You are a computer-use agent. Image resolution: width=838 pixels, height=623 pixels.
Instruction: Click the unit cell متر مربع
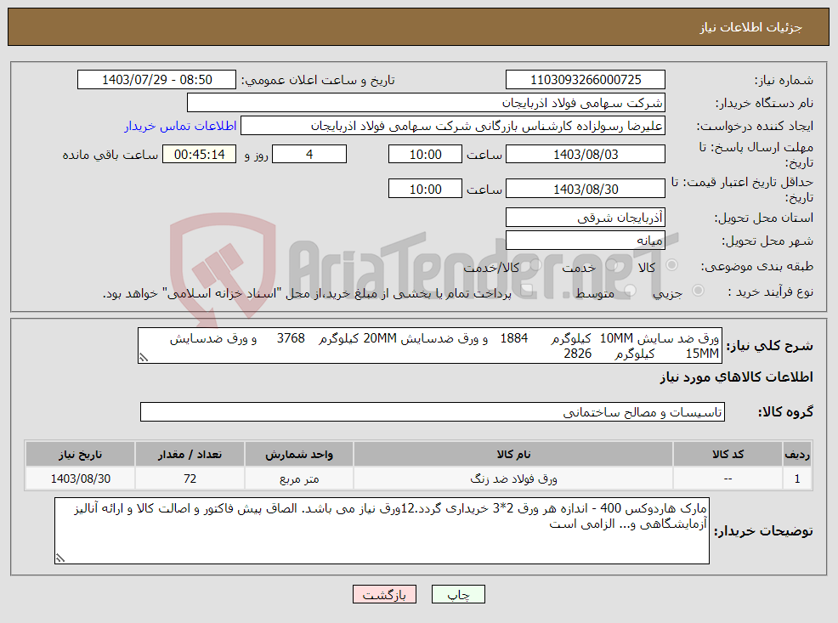[299, 479]
